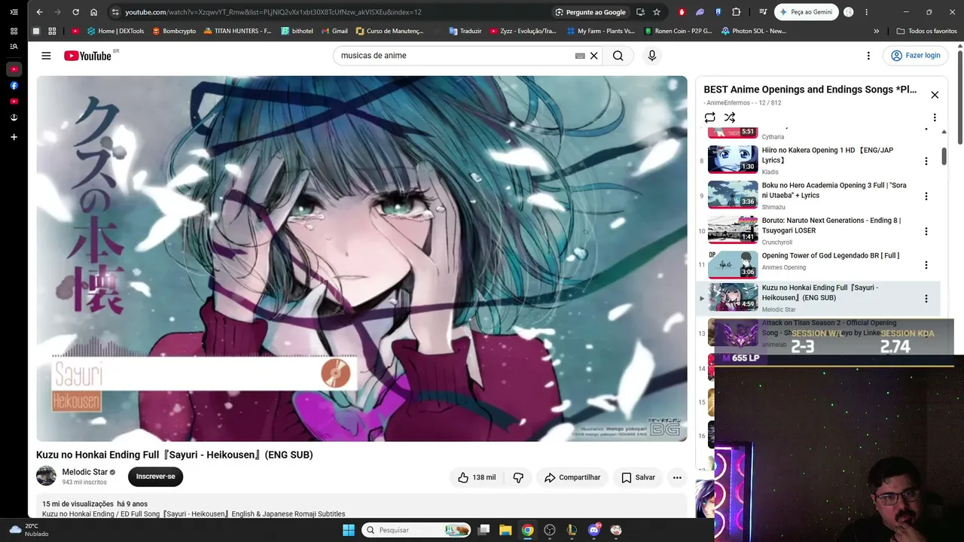964x542 pixels.
Task: Open the weather widget showing 20°C
Action: point(29,530)
